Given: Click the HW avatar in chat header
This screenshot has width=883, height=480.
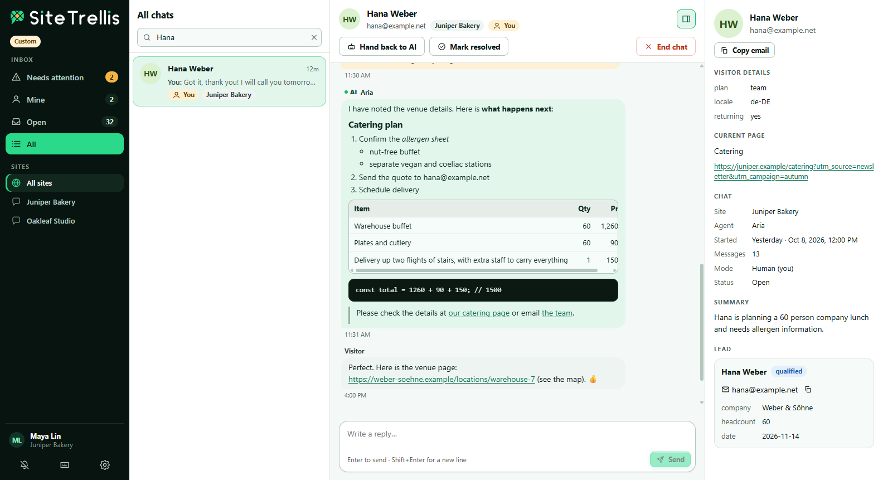Looking at the screenshot, I should pos(350,20).
